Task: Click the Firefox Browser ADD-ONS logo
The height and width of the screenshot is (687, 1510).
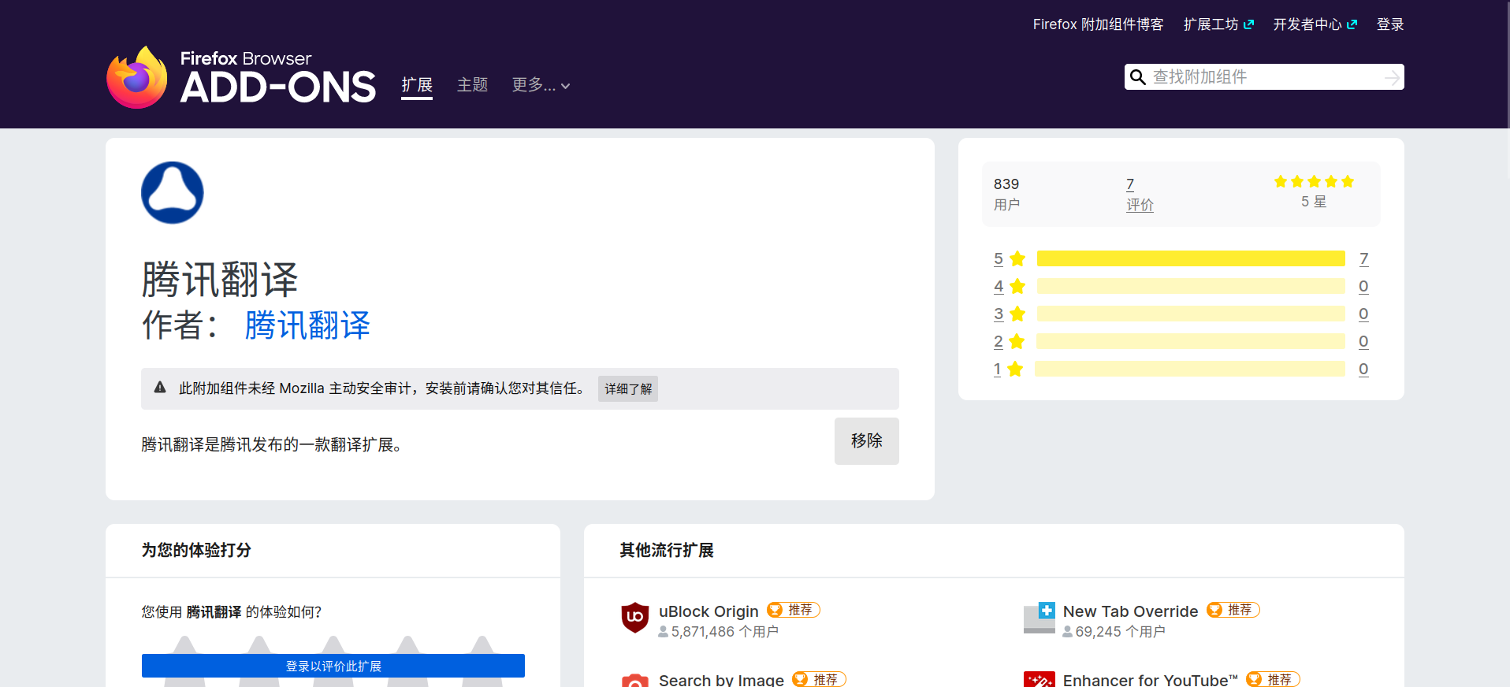Action: [x=241, y=77]
